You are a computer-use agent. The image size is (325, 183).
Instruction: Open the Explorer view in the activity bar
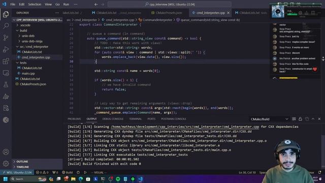6,14
